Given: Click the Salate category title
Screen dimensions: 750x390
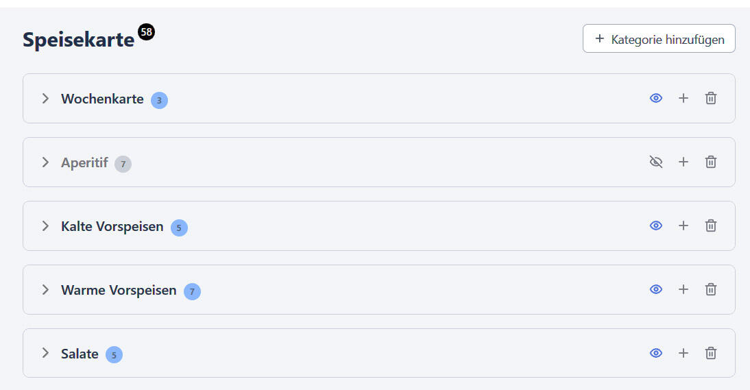Looking at the screenshot, I should [80, 354].
